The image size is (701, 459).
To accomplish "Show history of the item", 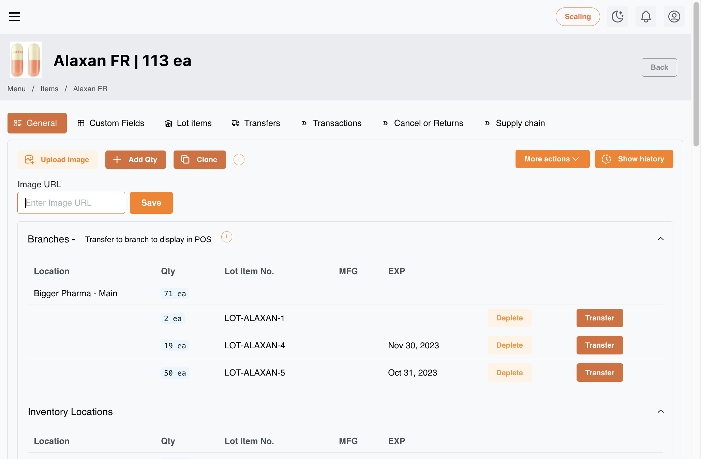I will [x=634, y=159].
